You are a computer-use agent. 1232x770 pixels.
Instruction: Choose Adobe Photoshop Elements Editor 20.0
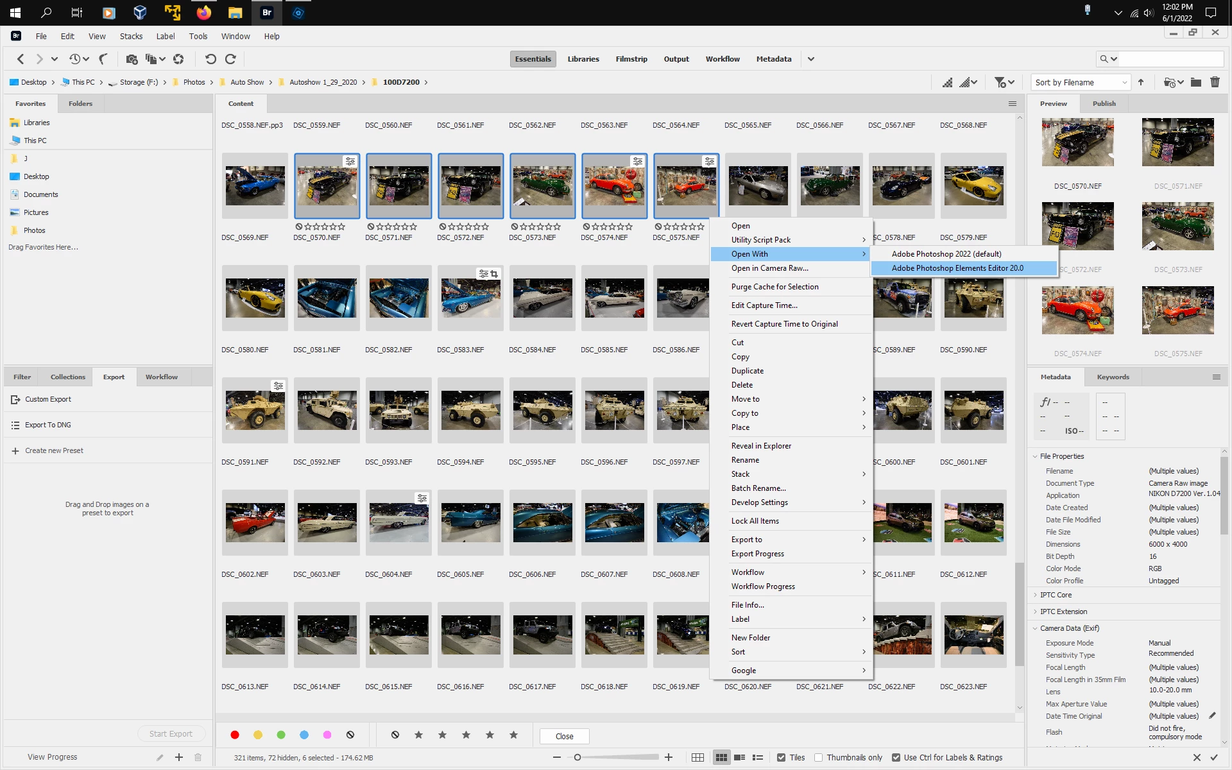[957, 268]
